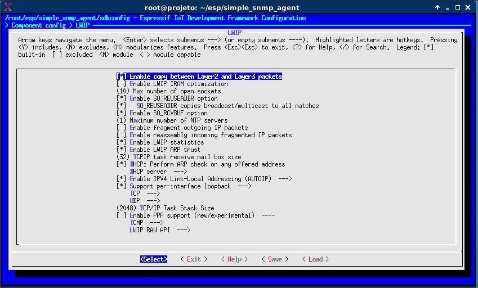Toggle Enable LWIP statistics
478x288 pixels.
click(x=160, y=142)
